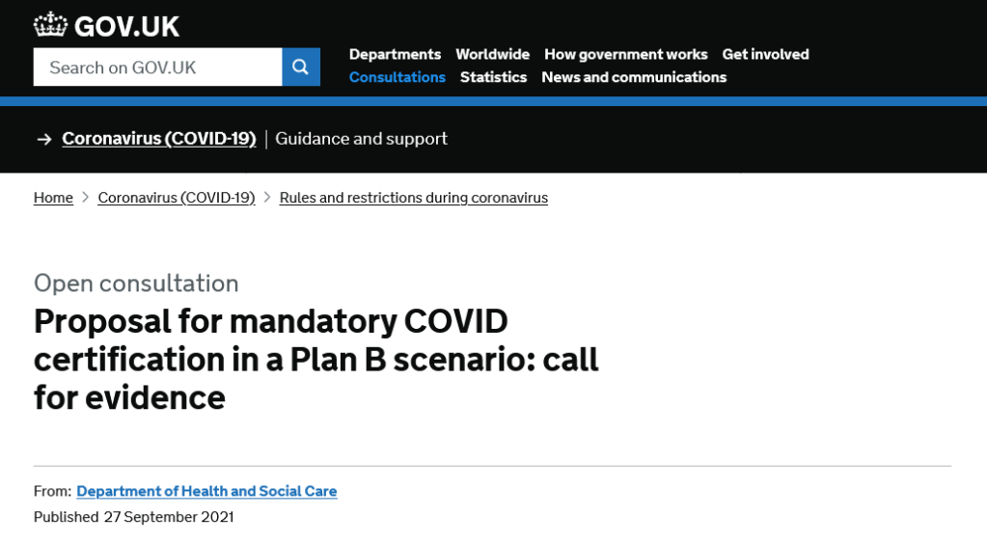Image resolution: width=987 pixels, height=543 pixels.
Task: Click chevron before Rules and restrictions breadcrumb
Action: [x=267, y=198]
